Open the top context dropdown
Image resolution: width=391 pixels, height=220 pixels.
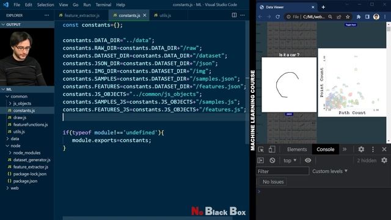pos(290,160)
